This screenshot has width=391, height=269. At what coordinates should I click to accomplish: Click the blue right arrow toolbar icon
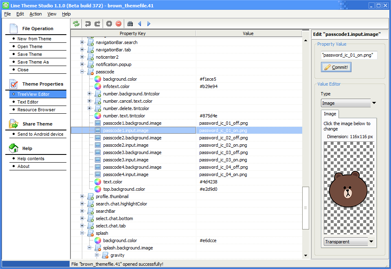pos(149,24)
